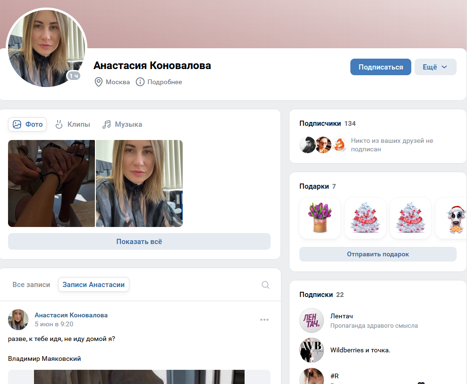Select the purple tulips gift icon
Screen dimensions: 467x384
tap(320, 218)
